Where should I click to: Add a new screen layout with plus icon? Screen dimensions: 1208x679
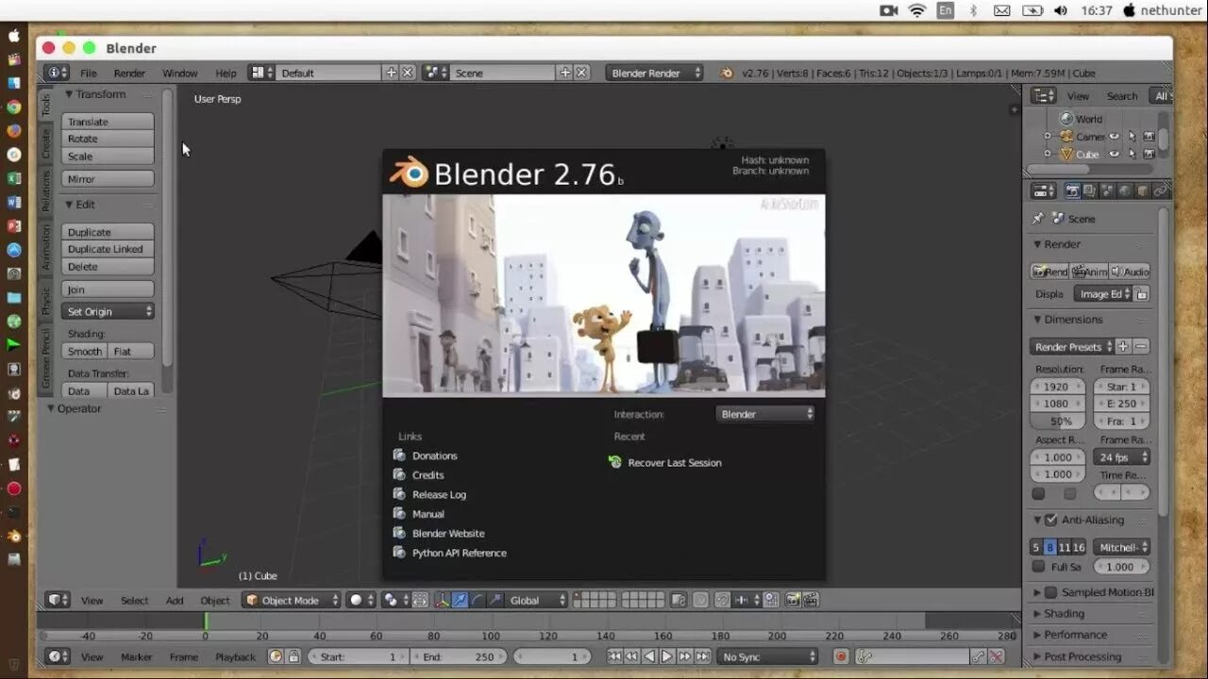(x=391, y=73)
